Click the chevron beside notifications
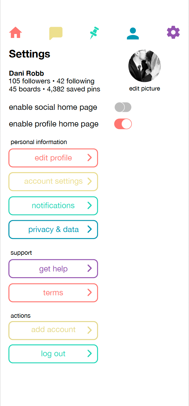Screen dimensions: 189x406 pyautogui.click(x=89, y=205)
